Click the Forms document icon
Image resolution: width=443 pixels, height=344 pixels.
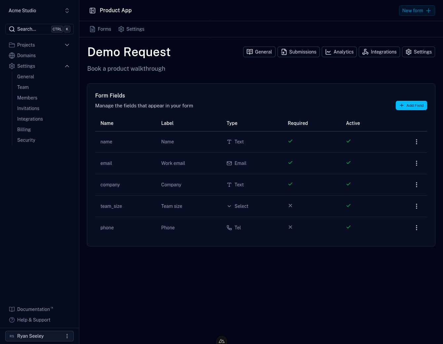pyautogui.click(x=92, y=29)
